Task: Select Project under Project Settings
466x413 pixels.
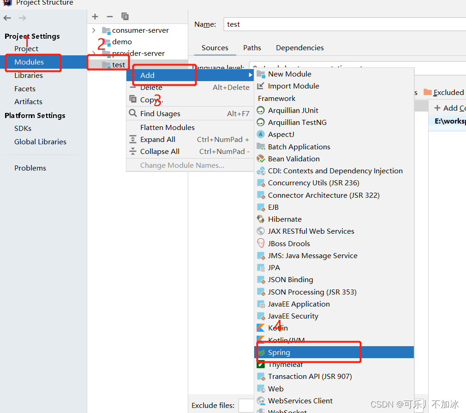Action: (26, 49)
